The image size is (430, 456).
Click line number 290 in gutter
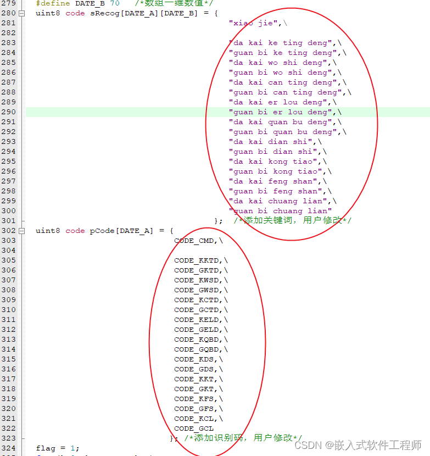(8, 112)
